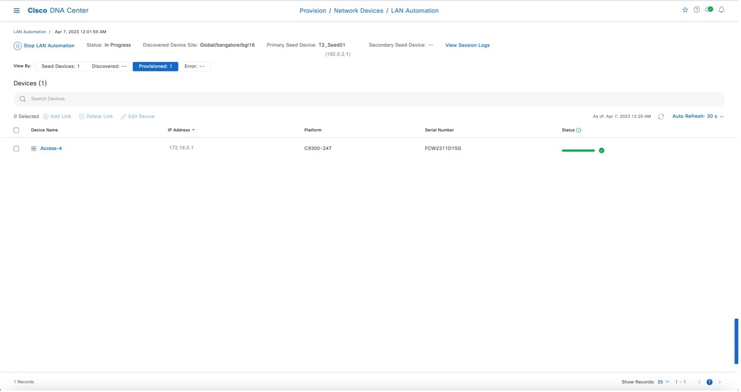This screenshot has width=741, height=392.
Task: Check the Access-4 row checkbox
Action: pos(16,149)
